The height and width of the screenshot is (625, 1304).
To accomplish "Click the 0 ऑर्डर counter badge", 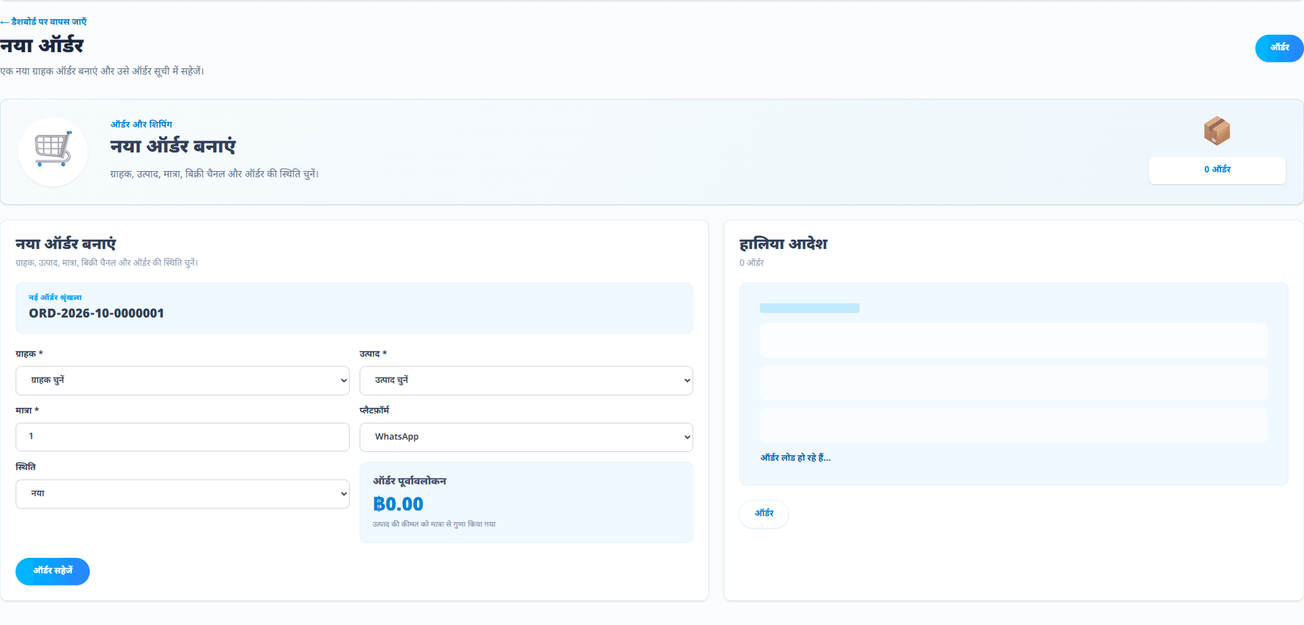I will coord(1217,170).
